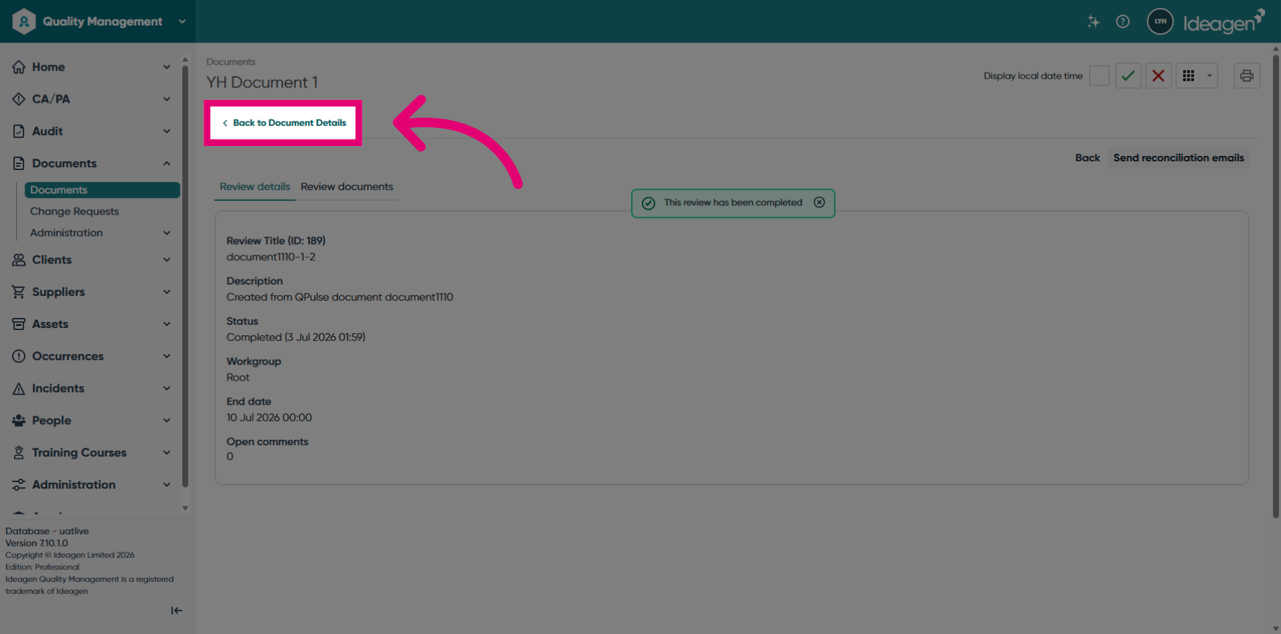Click the Clients people icon

coord(19,260)
